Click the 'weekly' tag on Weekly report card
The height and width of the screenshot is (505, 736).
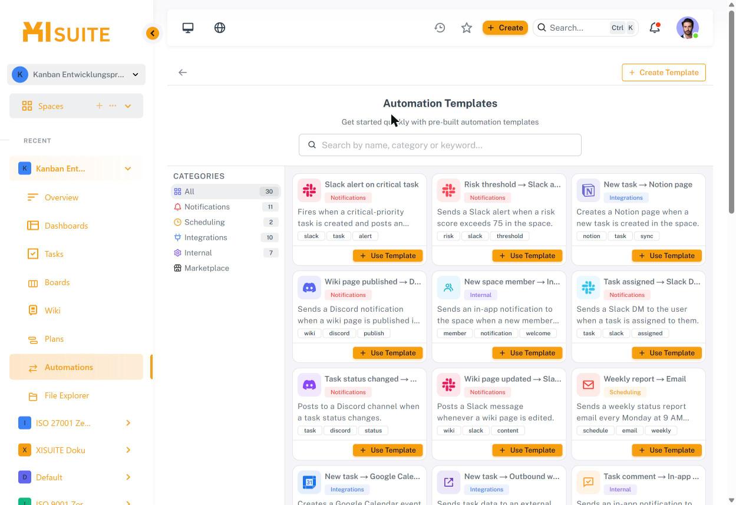[661, 430]
